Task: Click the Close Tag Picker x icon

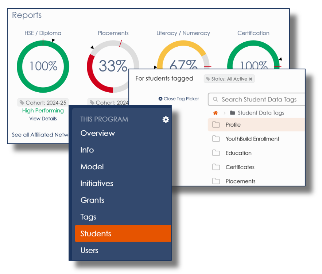Action: click(160, 99)
